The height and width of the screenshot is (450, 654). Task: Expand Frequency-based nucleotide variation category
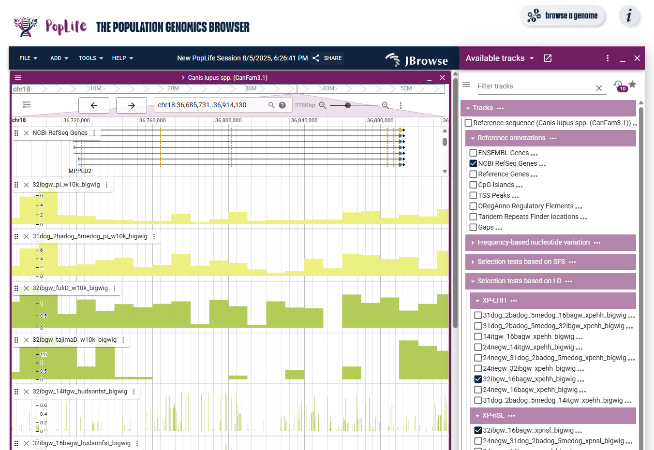pyautogui.click(x=533, y=242)
